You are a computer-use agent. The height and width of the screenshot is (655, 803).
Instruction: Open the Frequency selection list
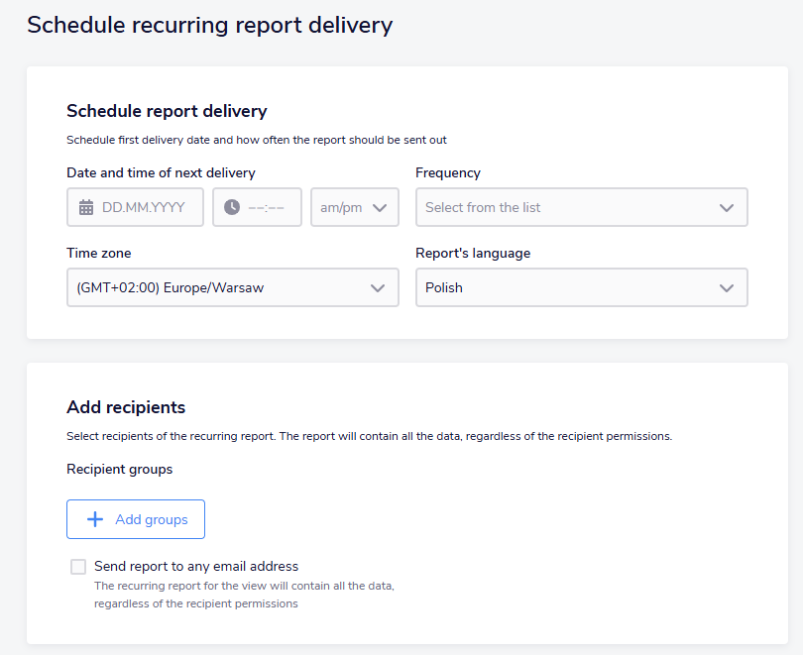pos(581,207)
